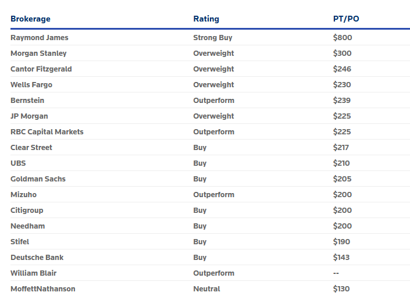Image resolution: width=410 pixels, height=303 pixels.
Task: Click the Rating column header
Action: (206, 19)
